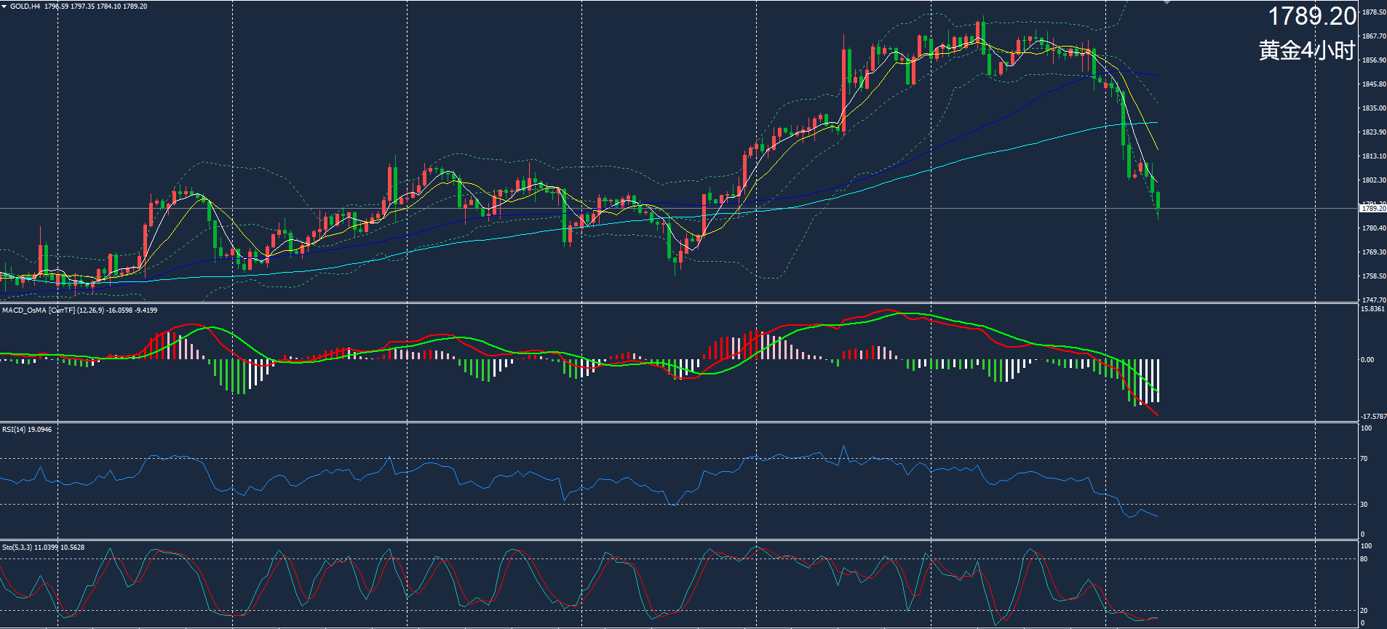
Task: Select the 30 level on the RSI scale
Action: point(1364,505)
